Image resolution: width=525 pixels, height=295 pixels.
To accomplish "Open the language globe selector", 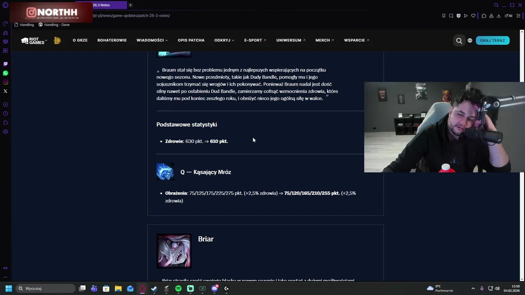I will point(470,41).
